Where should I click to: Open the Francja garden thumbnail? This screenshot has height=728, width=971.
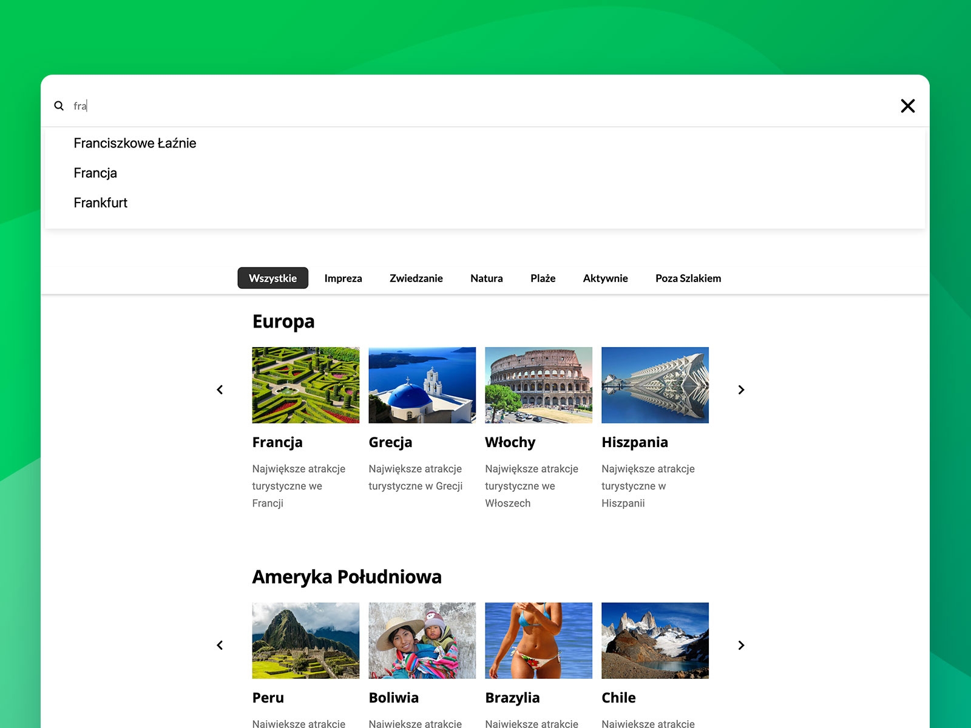[x=306, y=385]
